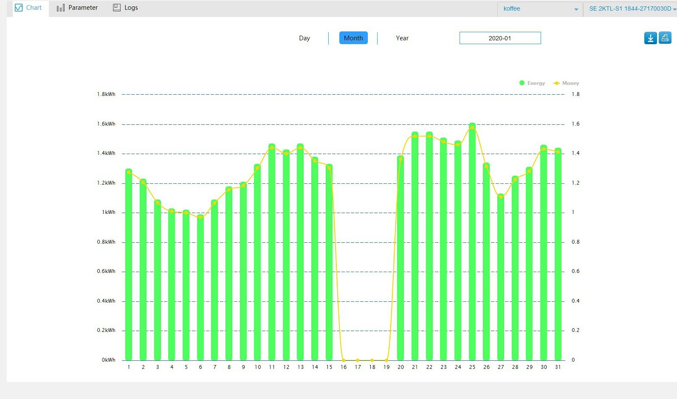Click the energy bar for day 22
The image size is (677, 399).
429,246
